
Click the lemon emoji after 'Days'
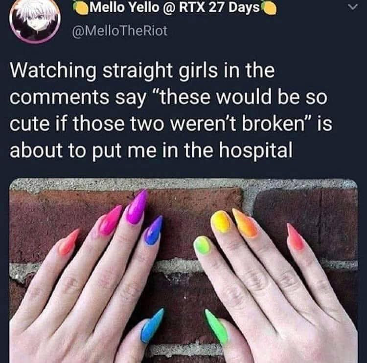point(269,8)
